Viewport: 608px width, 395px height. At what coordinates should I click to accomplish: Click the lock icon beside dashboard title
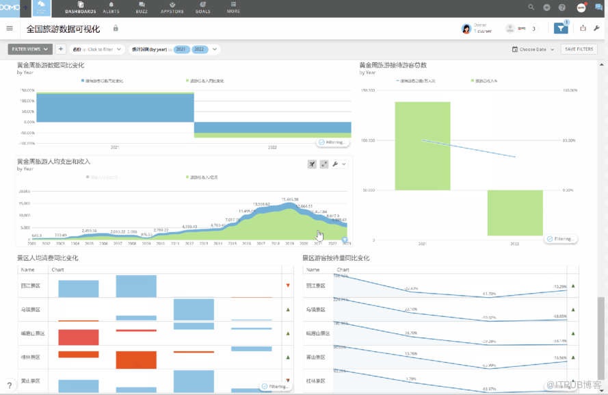[x=116, y=28]
